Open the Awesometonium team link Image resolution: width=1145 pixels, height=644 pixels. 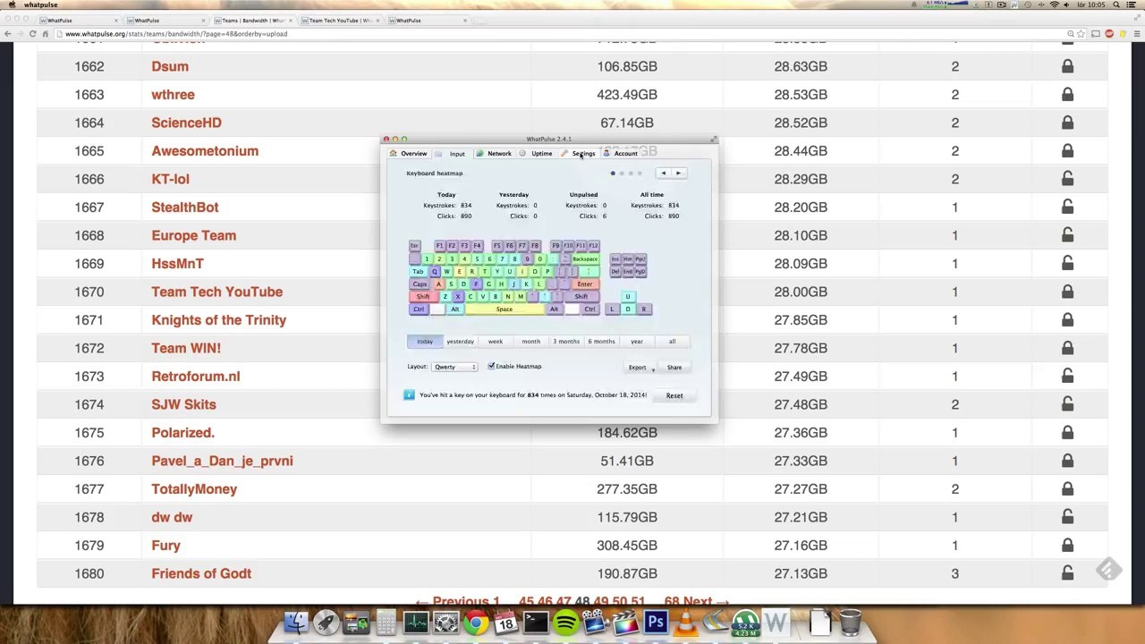(205, 151)
